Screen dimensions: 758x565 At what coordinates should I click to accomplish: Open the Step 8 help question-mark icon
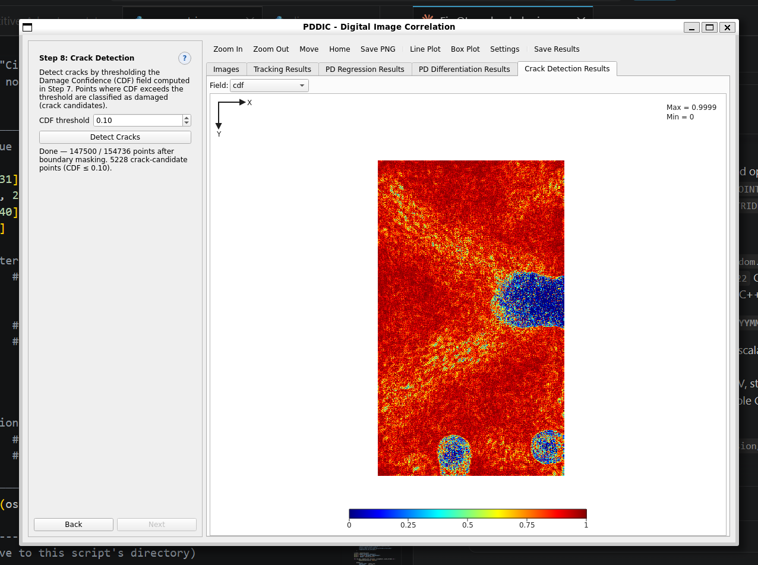[x=185, y=58]
